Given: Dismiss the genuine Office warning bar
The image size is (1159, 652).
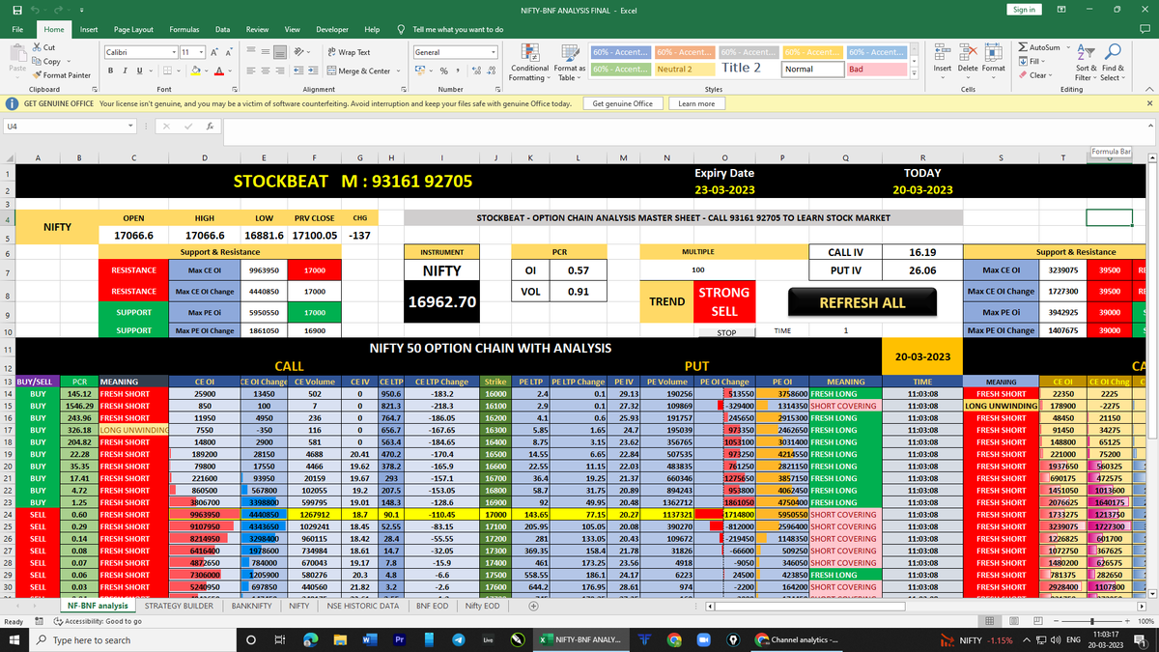Looking at the screenshot, I should (x=1148, y=103).
